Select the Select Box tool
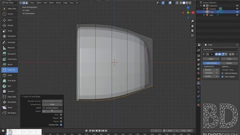Viewport: 240px width, 135px height. tap(9, 9)
